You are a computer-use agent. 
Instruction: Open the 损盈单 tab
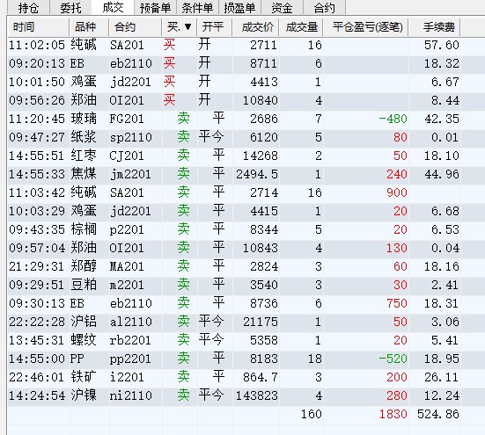pyautogui.click(x=239, y=7)
